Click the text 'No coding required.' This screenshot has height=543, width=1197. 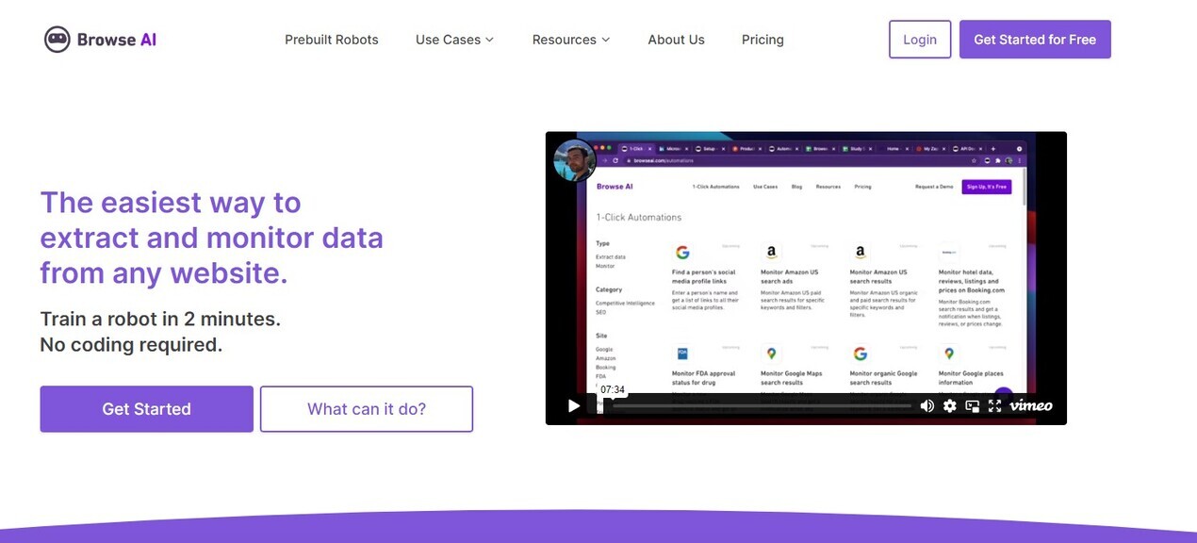(131, 345)
